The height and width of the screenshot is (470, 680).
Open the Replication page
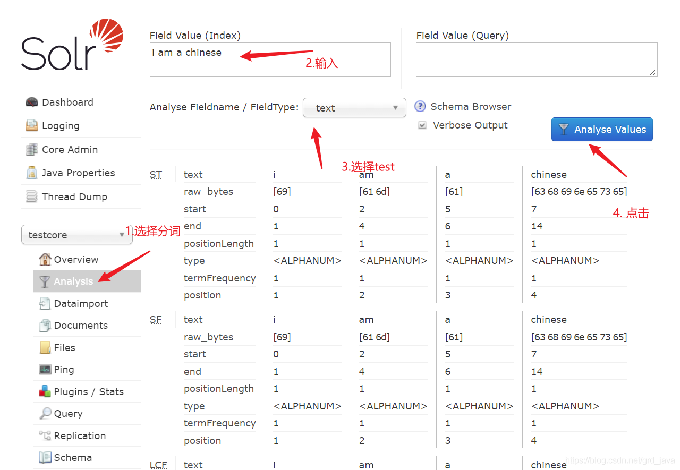pos(87,435)
